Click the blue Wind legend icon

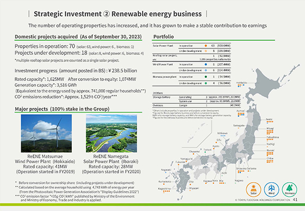(272, 189)
